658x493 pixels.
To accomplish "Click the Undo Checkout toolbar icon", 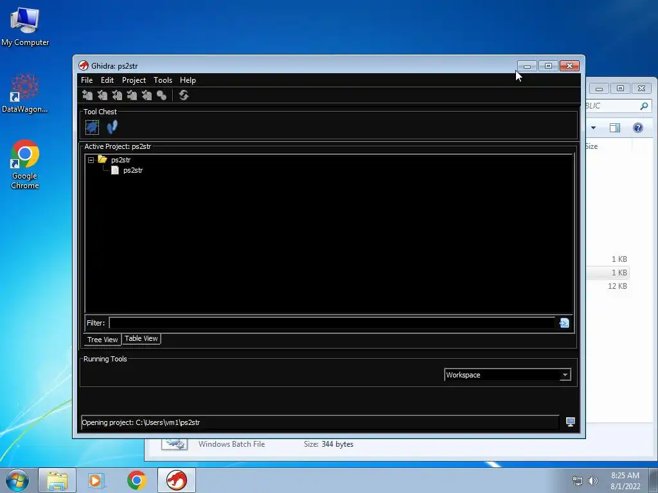I will 147,95.
